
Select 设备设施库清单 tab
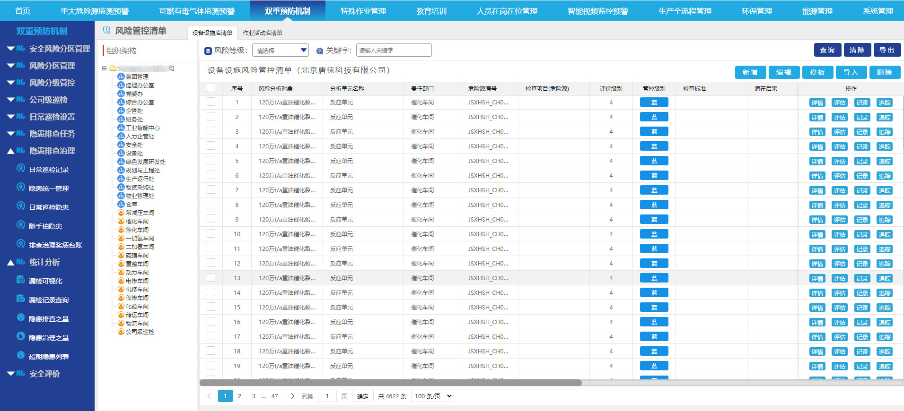pyautogui.click(x=212, y=33)
